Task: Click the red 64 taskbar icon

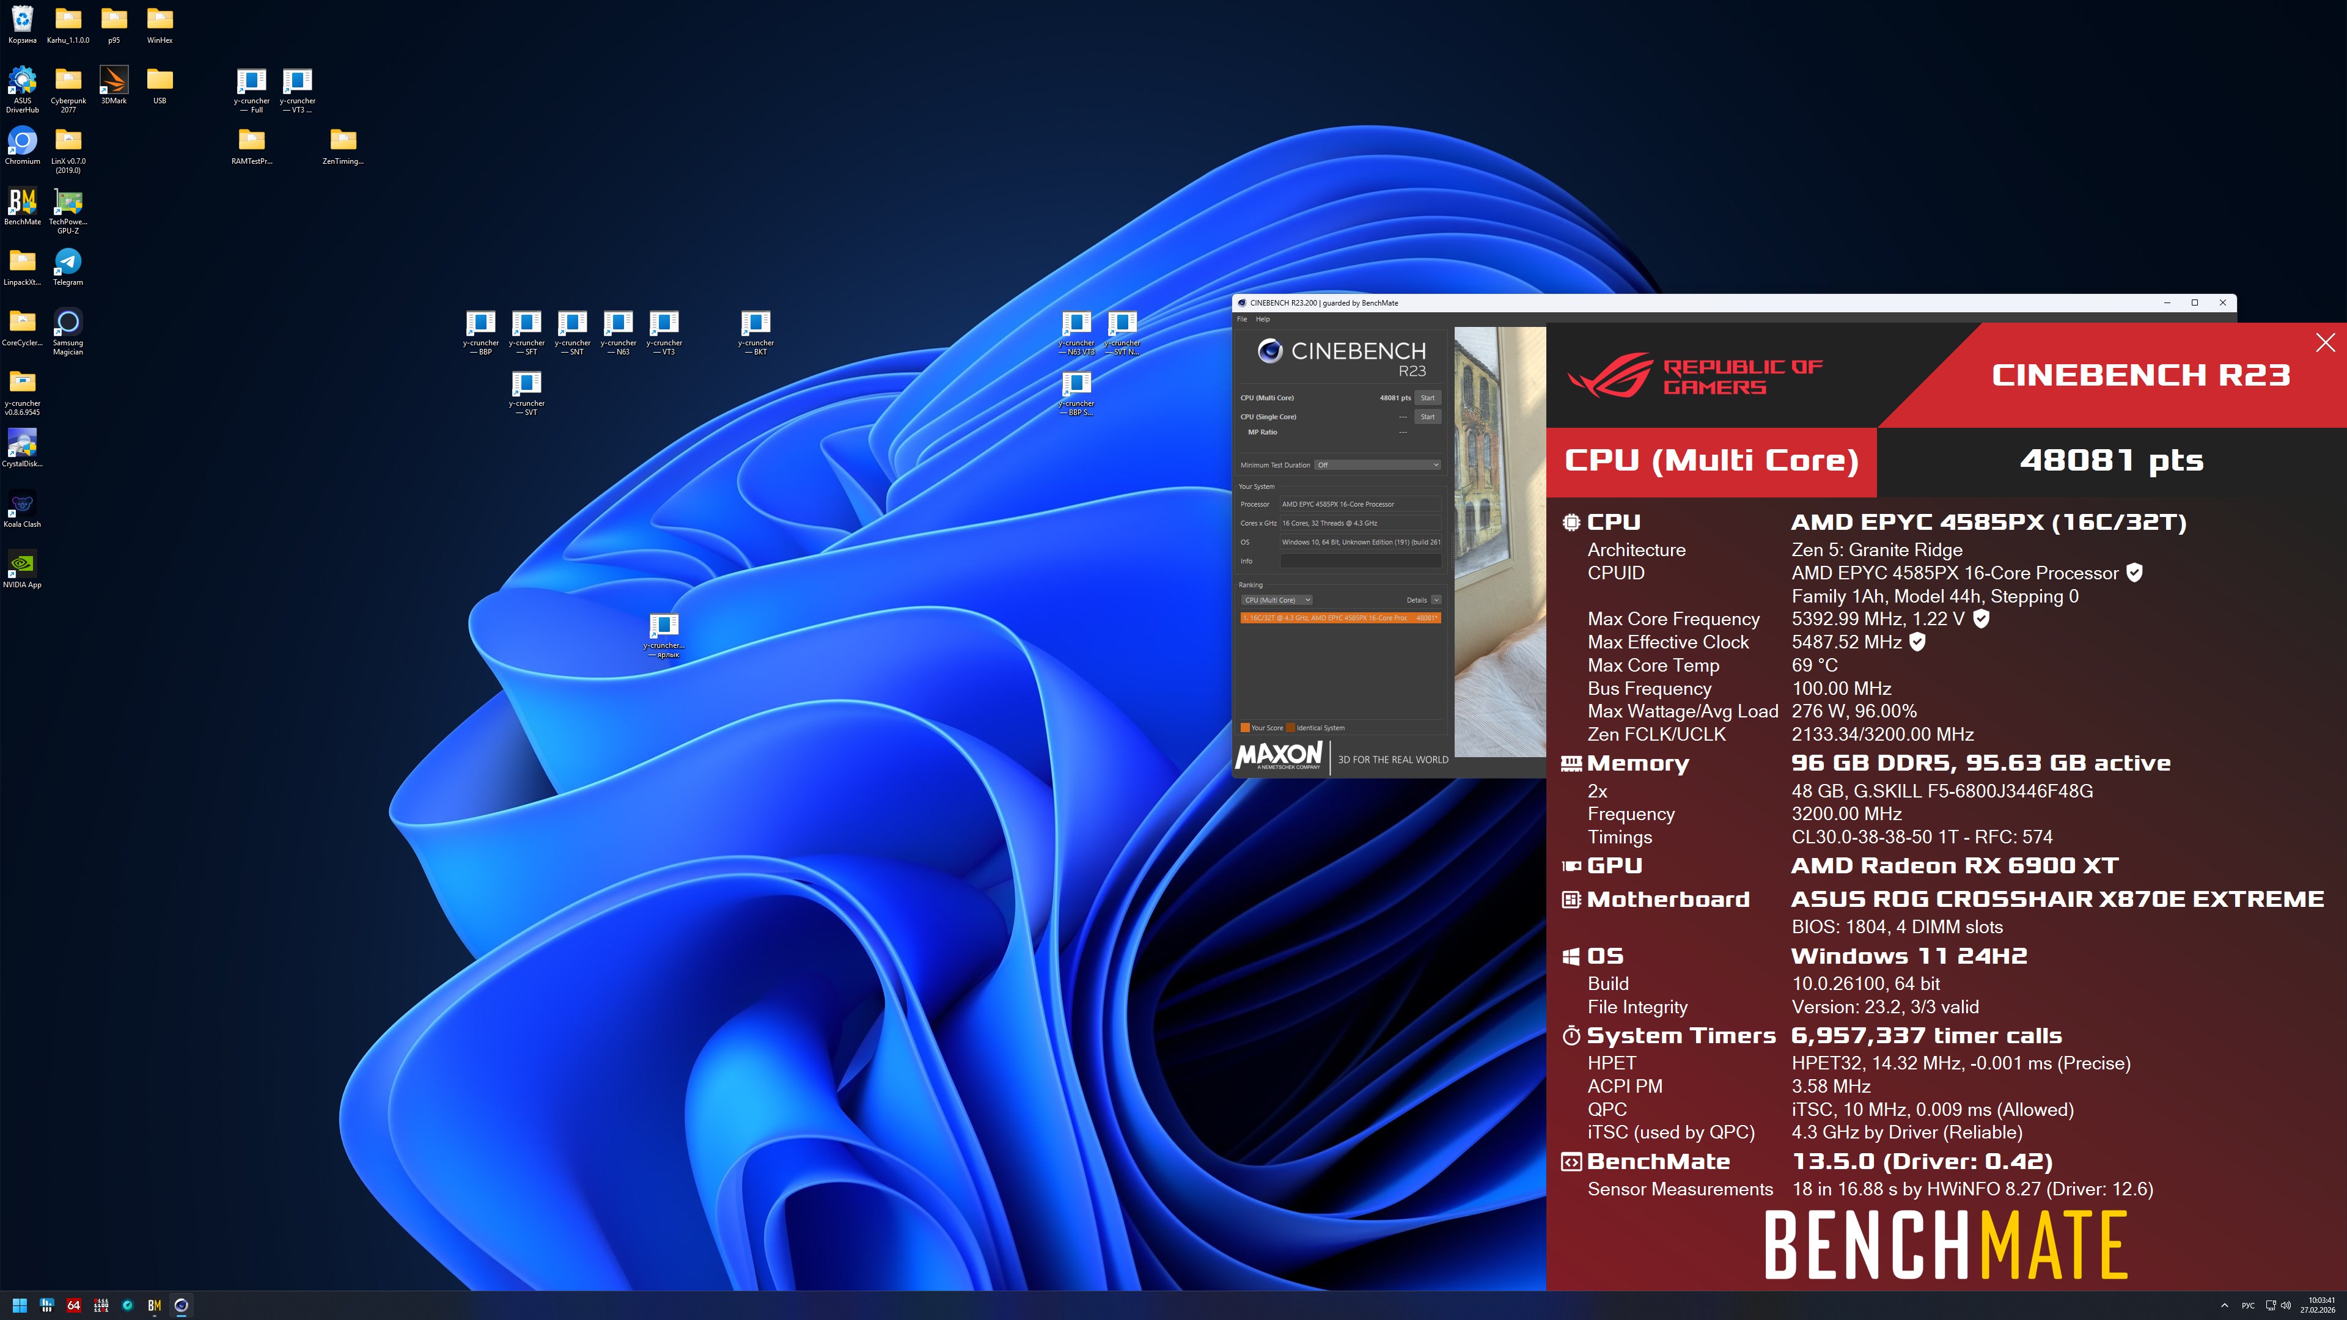Action: tap(74, 1305)
